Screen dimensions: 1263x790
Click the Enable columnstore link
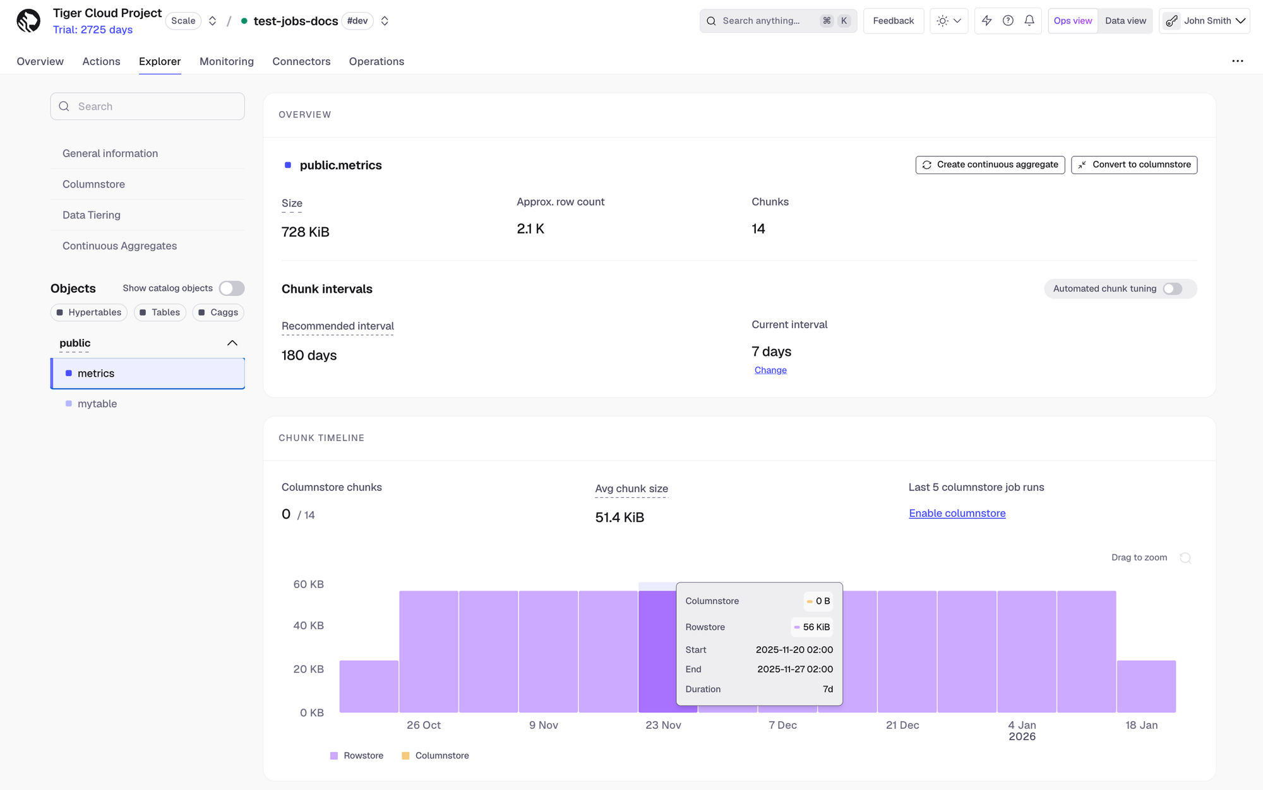tap(957, 514)
